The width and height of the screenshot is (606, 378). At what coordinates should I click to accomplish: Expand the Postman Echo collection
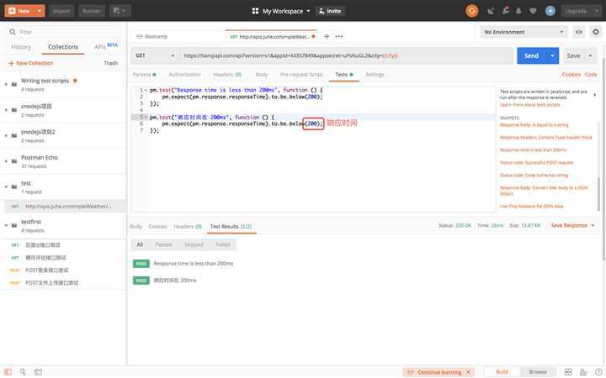pyautogui.click(x=6, y=160)
